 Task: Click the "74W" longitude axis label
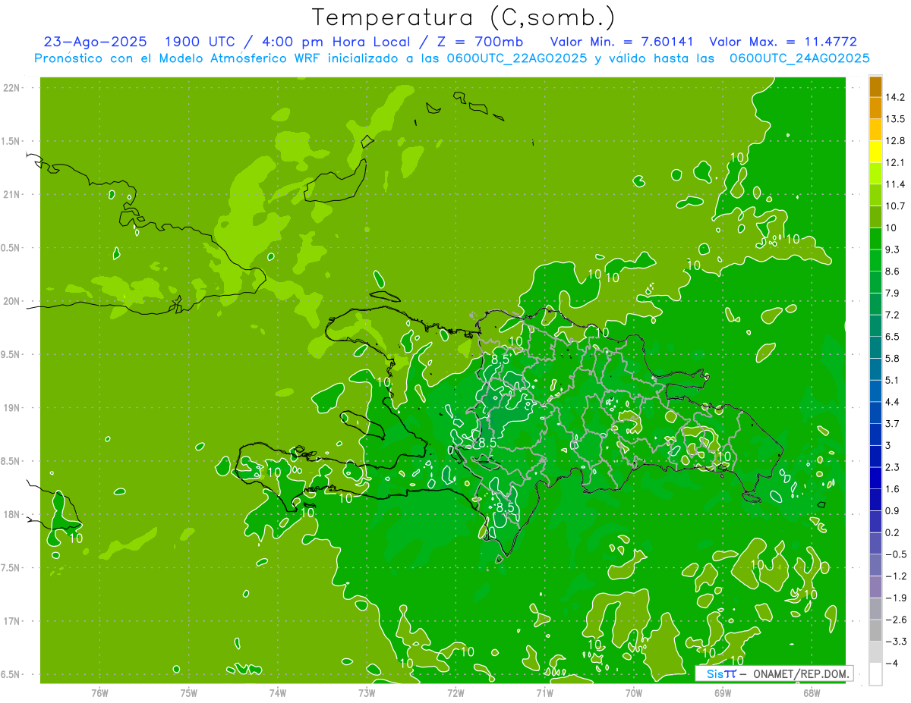[x=277, y=692]
